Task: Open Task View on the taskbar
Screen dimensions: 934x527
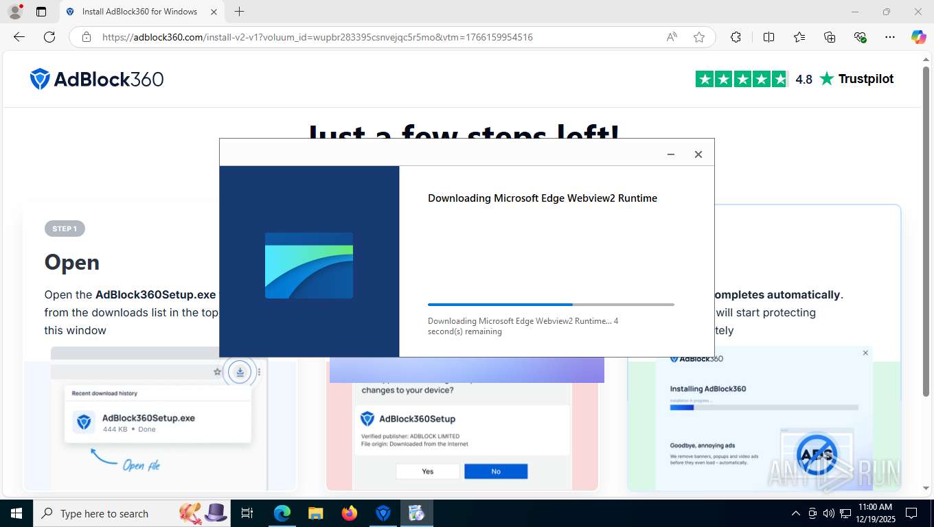Action: pos(248,513)
